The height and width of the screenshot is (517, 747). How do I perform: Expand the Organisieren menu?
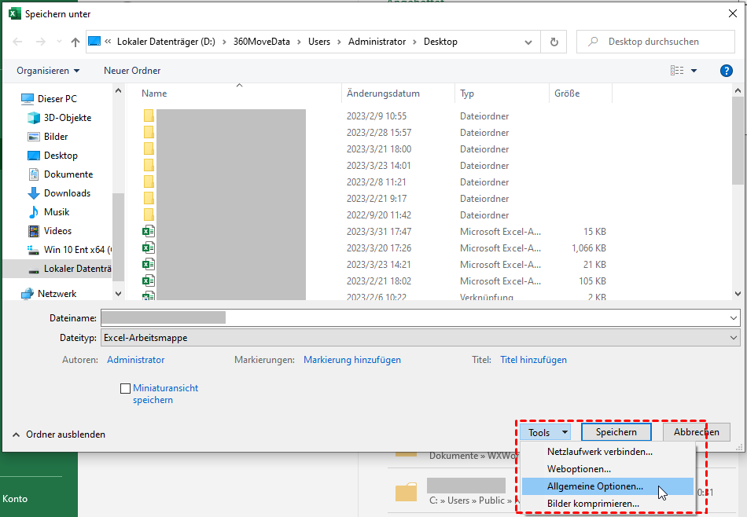coord(48,71)
